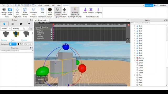Close the Vibe Pool document tab
This screenshot has height=94, width=168.
click(x=47, y=20)
